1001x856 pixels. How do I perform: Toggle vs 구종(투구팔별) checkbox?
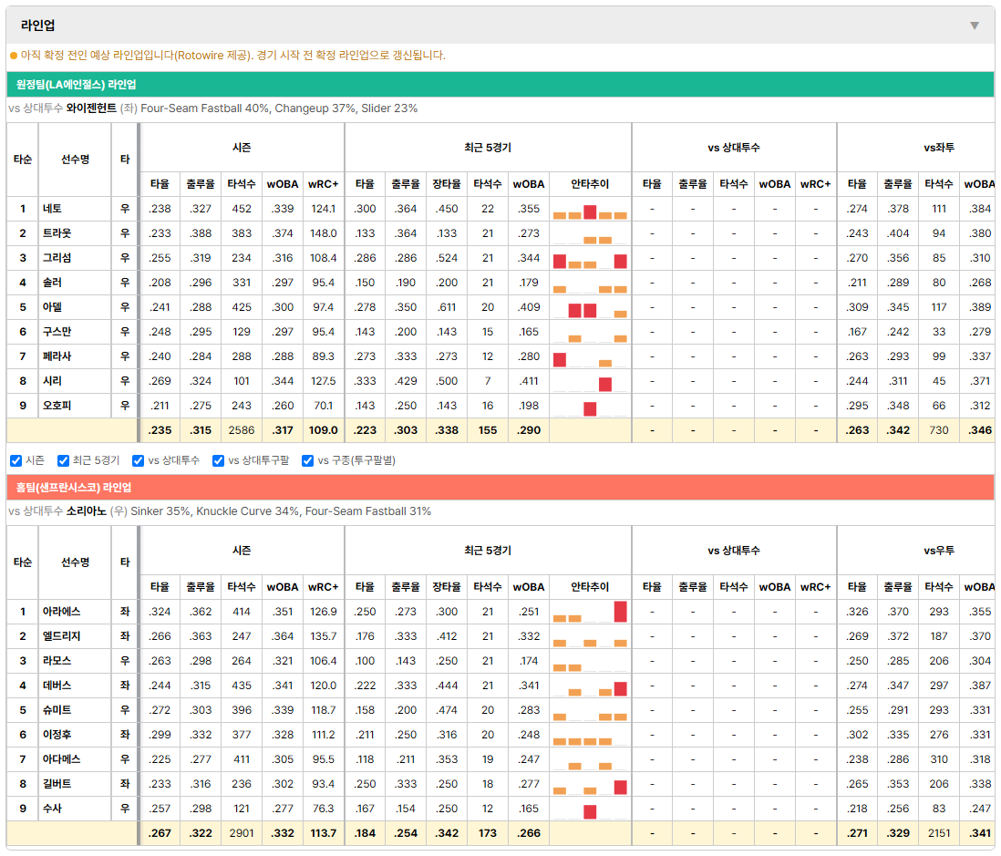pyautogui.click(x=308, y=460)
